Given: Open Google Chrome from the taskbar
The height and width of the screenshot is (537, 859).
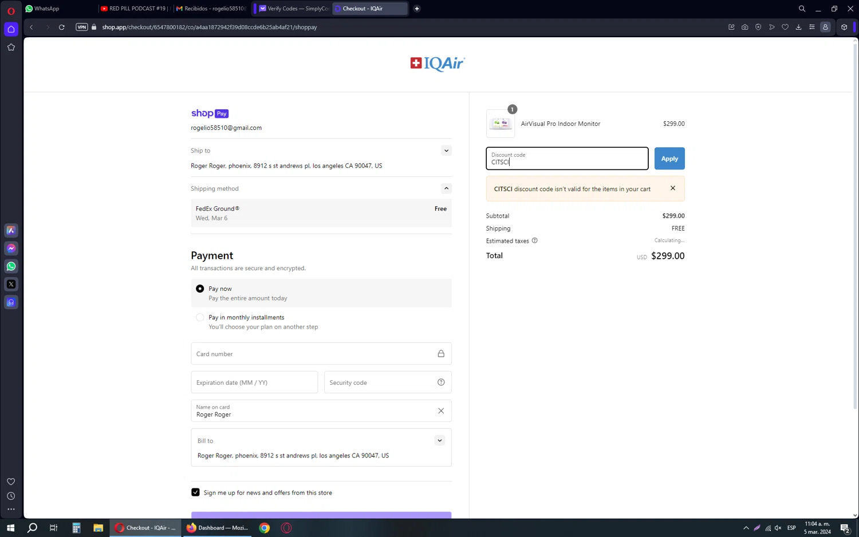Looking at the screenshot, I should tap(264, 528).
